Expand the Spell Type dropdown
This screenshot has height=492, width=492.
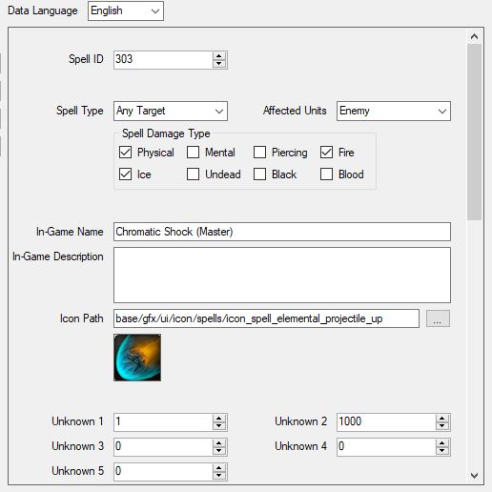tap(171, 111)
